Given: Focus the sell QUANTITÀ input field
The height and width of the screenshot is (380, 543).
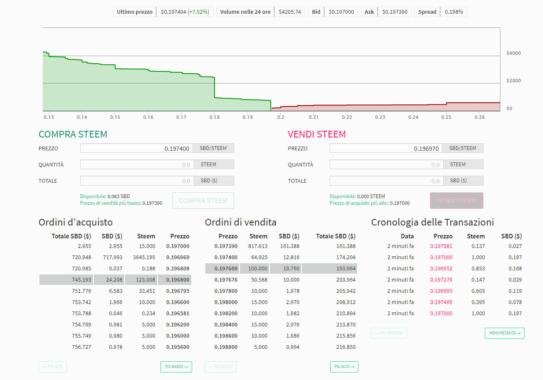Looking at the screenshot, I should [x=386, y=164].
